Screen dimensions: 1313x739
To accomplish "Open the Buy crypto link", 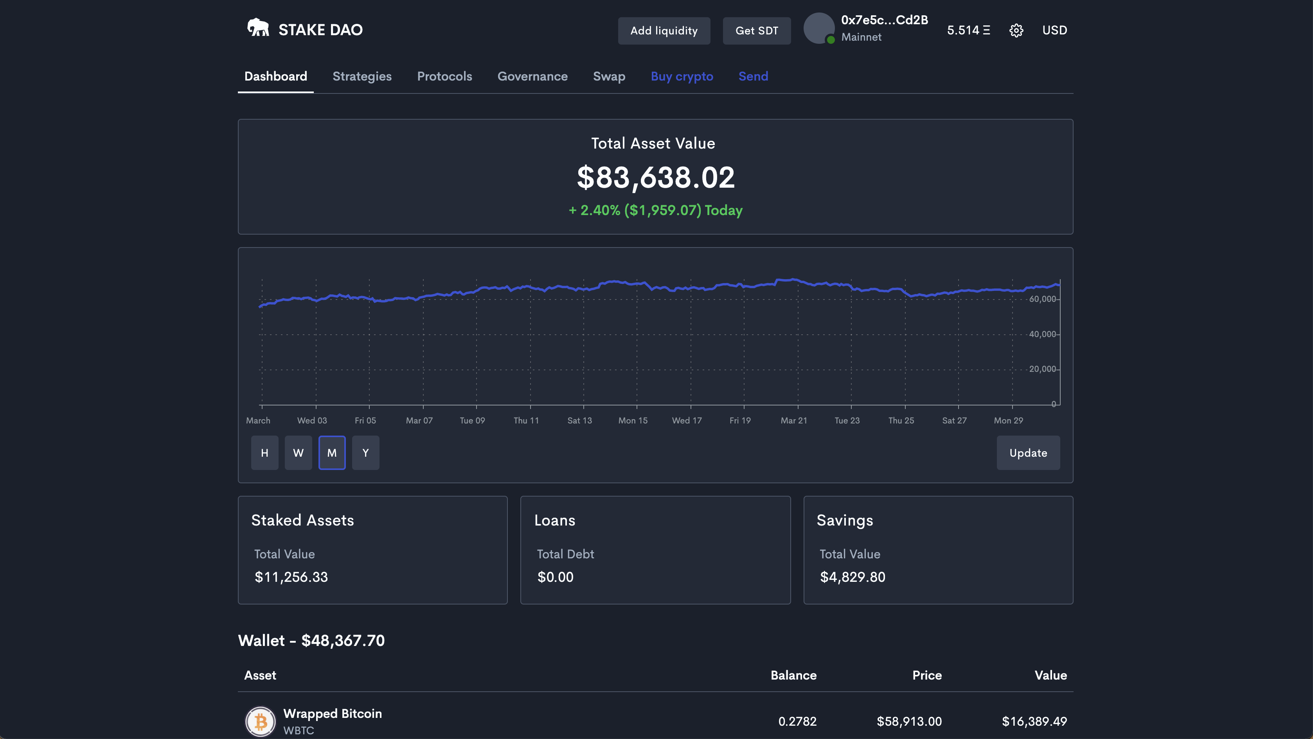I will 682,76.
